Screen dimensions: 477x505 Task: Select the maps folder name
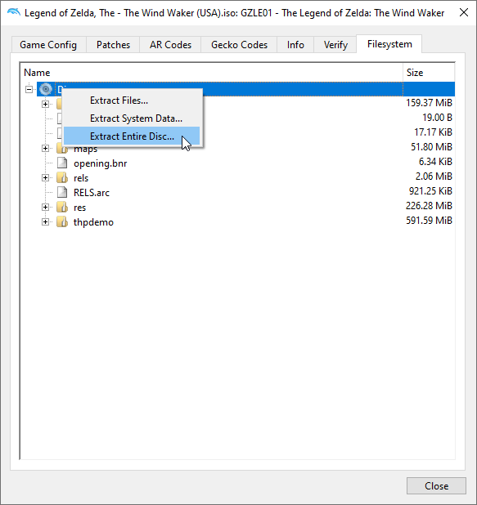(x=85, y=149)
